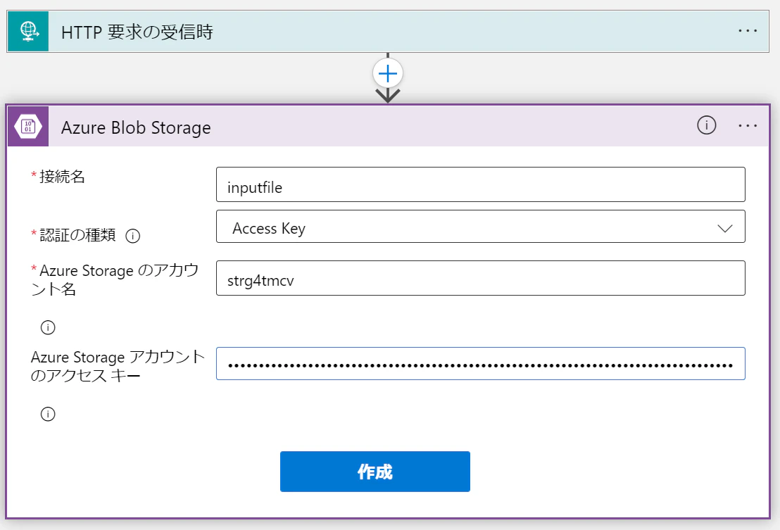Click the Azure Blob Storage connector icon

click(x=27, y=127)
